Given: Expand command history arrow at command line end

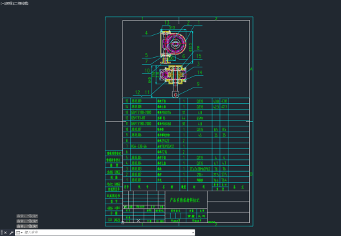Looking at the screenshot, I should coord(193,233).
